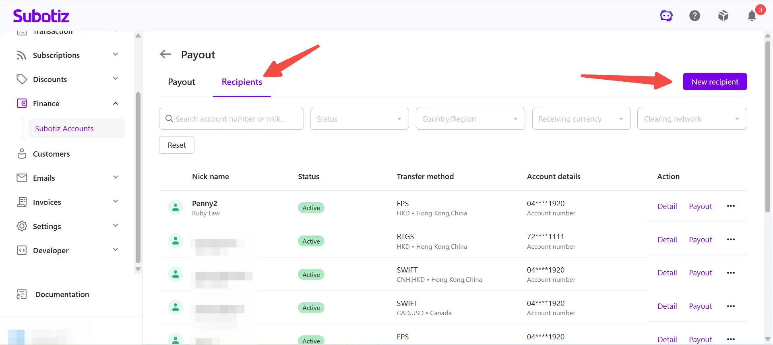Click 'CAD,USD • Canada' text
Image resolution: width=773 pixels, height=345 pixels.
[424, 313]
